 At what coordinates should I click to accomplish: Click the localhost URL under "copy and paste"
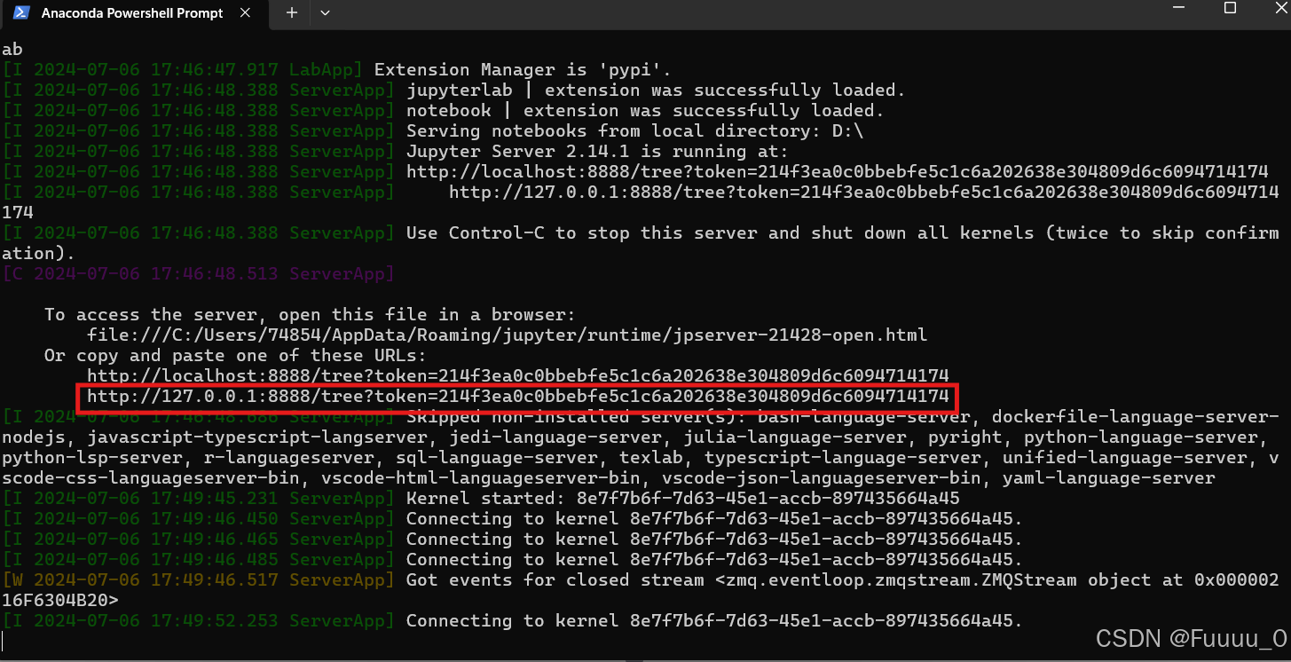click(x=518, y=375)
